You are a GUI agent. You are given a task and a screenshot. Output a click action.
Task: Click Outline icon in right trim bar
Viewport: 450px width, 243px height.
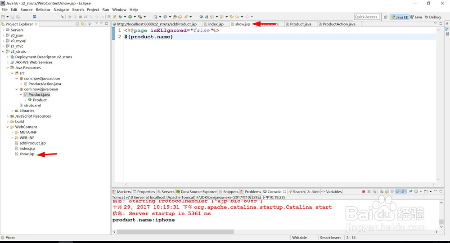pyautogui.click(x=447, y=29)
